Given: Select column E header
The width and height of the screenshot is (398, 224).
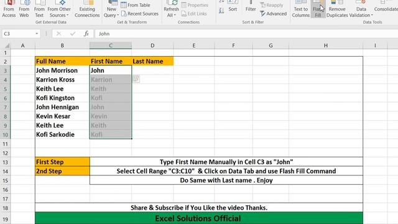Looking at the screenshot, I should pyautogui.click(x=193, y=45).
